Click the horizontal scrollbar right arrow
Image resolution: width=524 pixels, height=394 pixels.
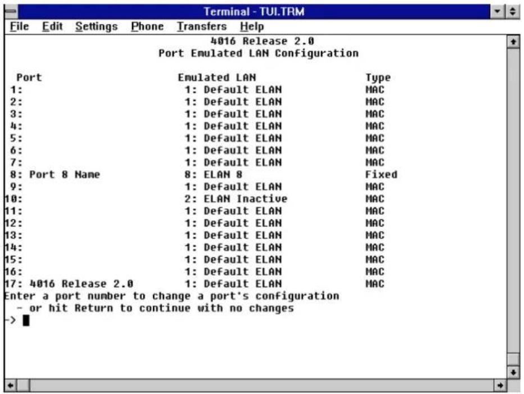point(500,386)
